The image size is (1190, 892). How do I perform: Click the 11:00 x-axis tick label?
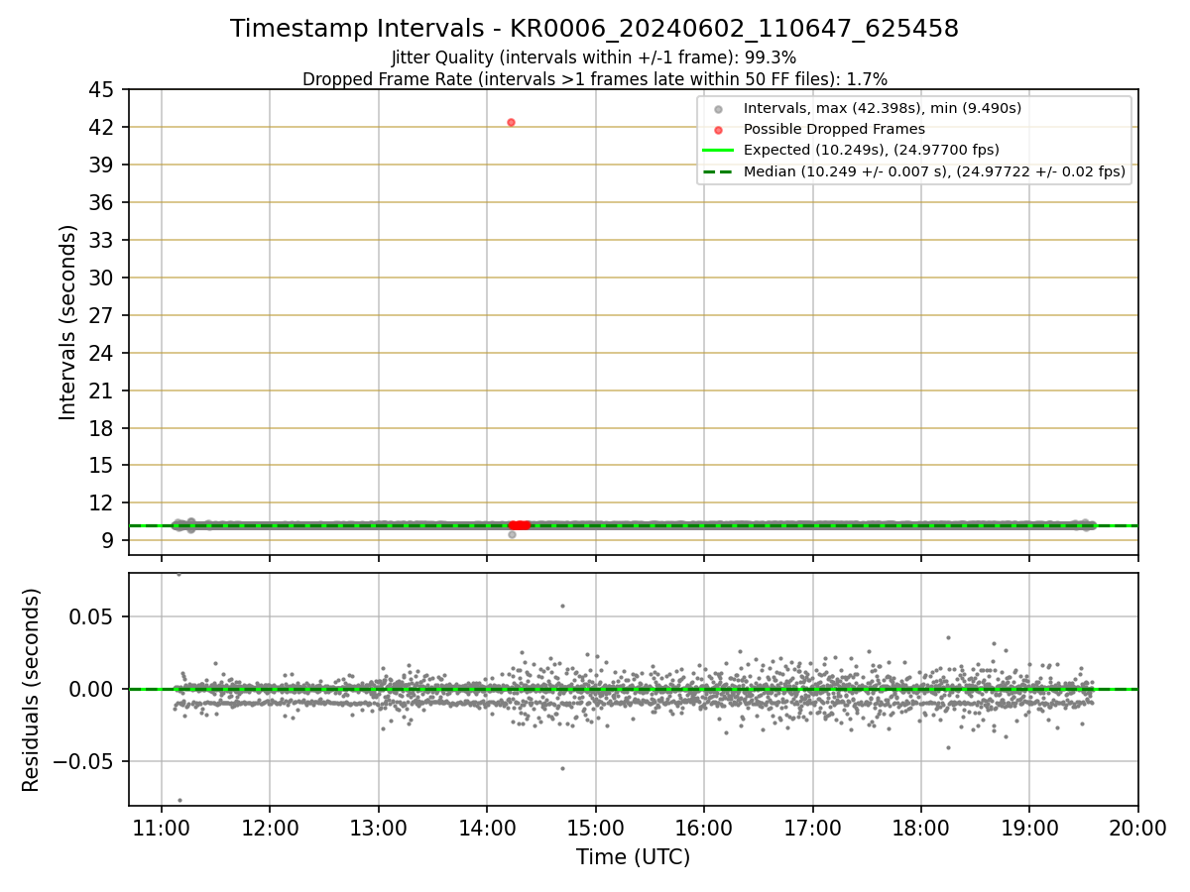click(x=162, y=829)
